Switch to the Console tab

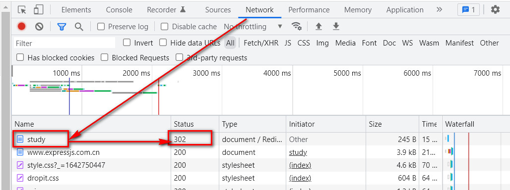[x=119, y=10]
